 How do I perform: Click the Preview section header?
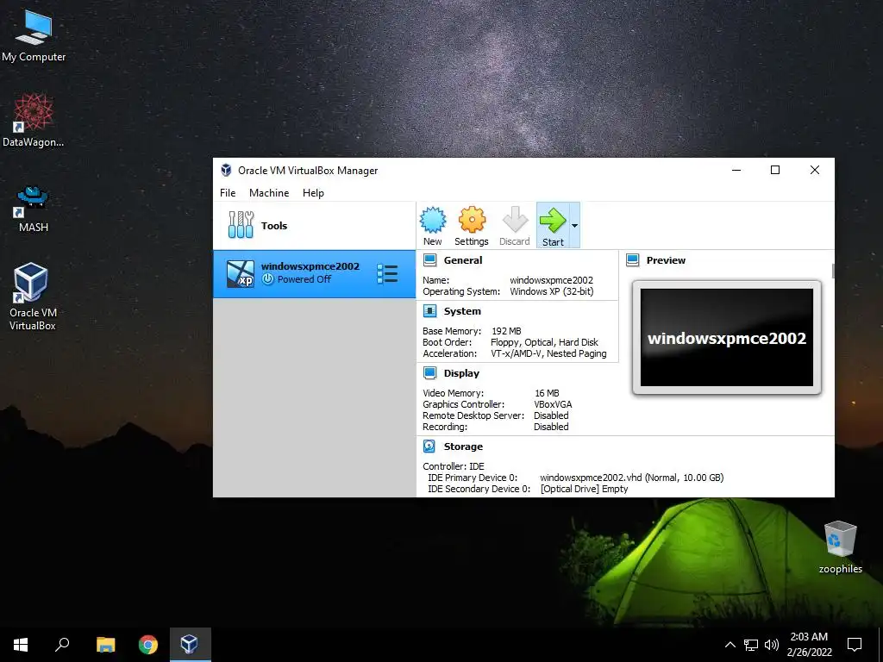tap(666, 260)
